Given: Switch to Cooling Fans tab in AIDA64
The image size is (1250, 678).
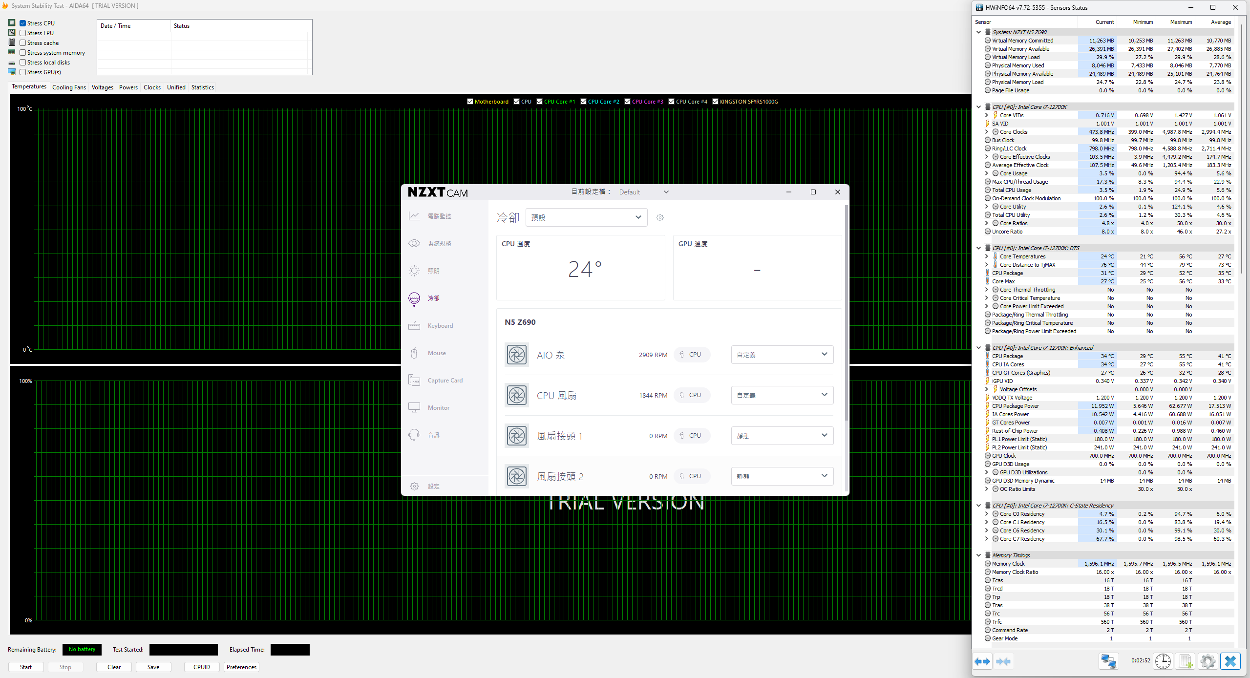Looking at the screenshot, I should point(69,87).
